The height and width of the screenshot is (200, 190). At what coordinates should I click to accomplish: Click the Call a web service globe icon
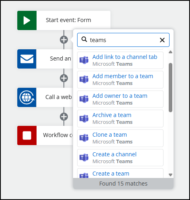point(27,97)
